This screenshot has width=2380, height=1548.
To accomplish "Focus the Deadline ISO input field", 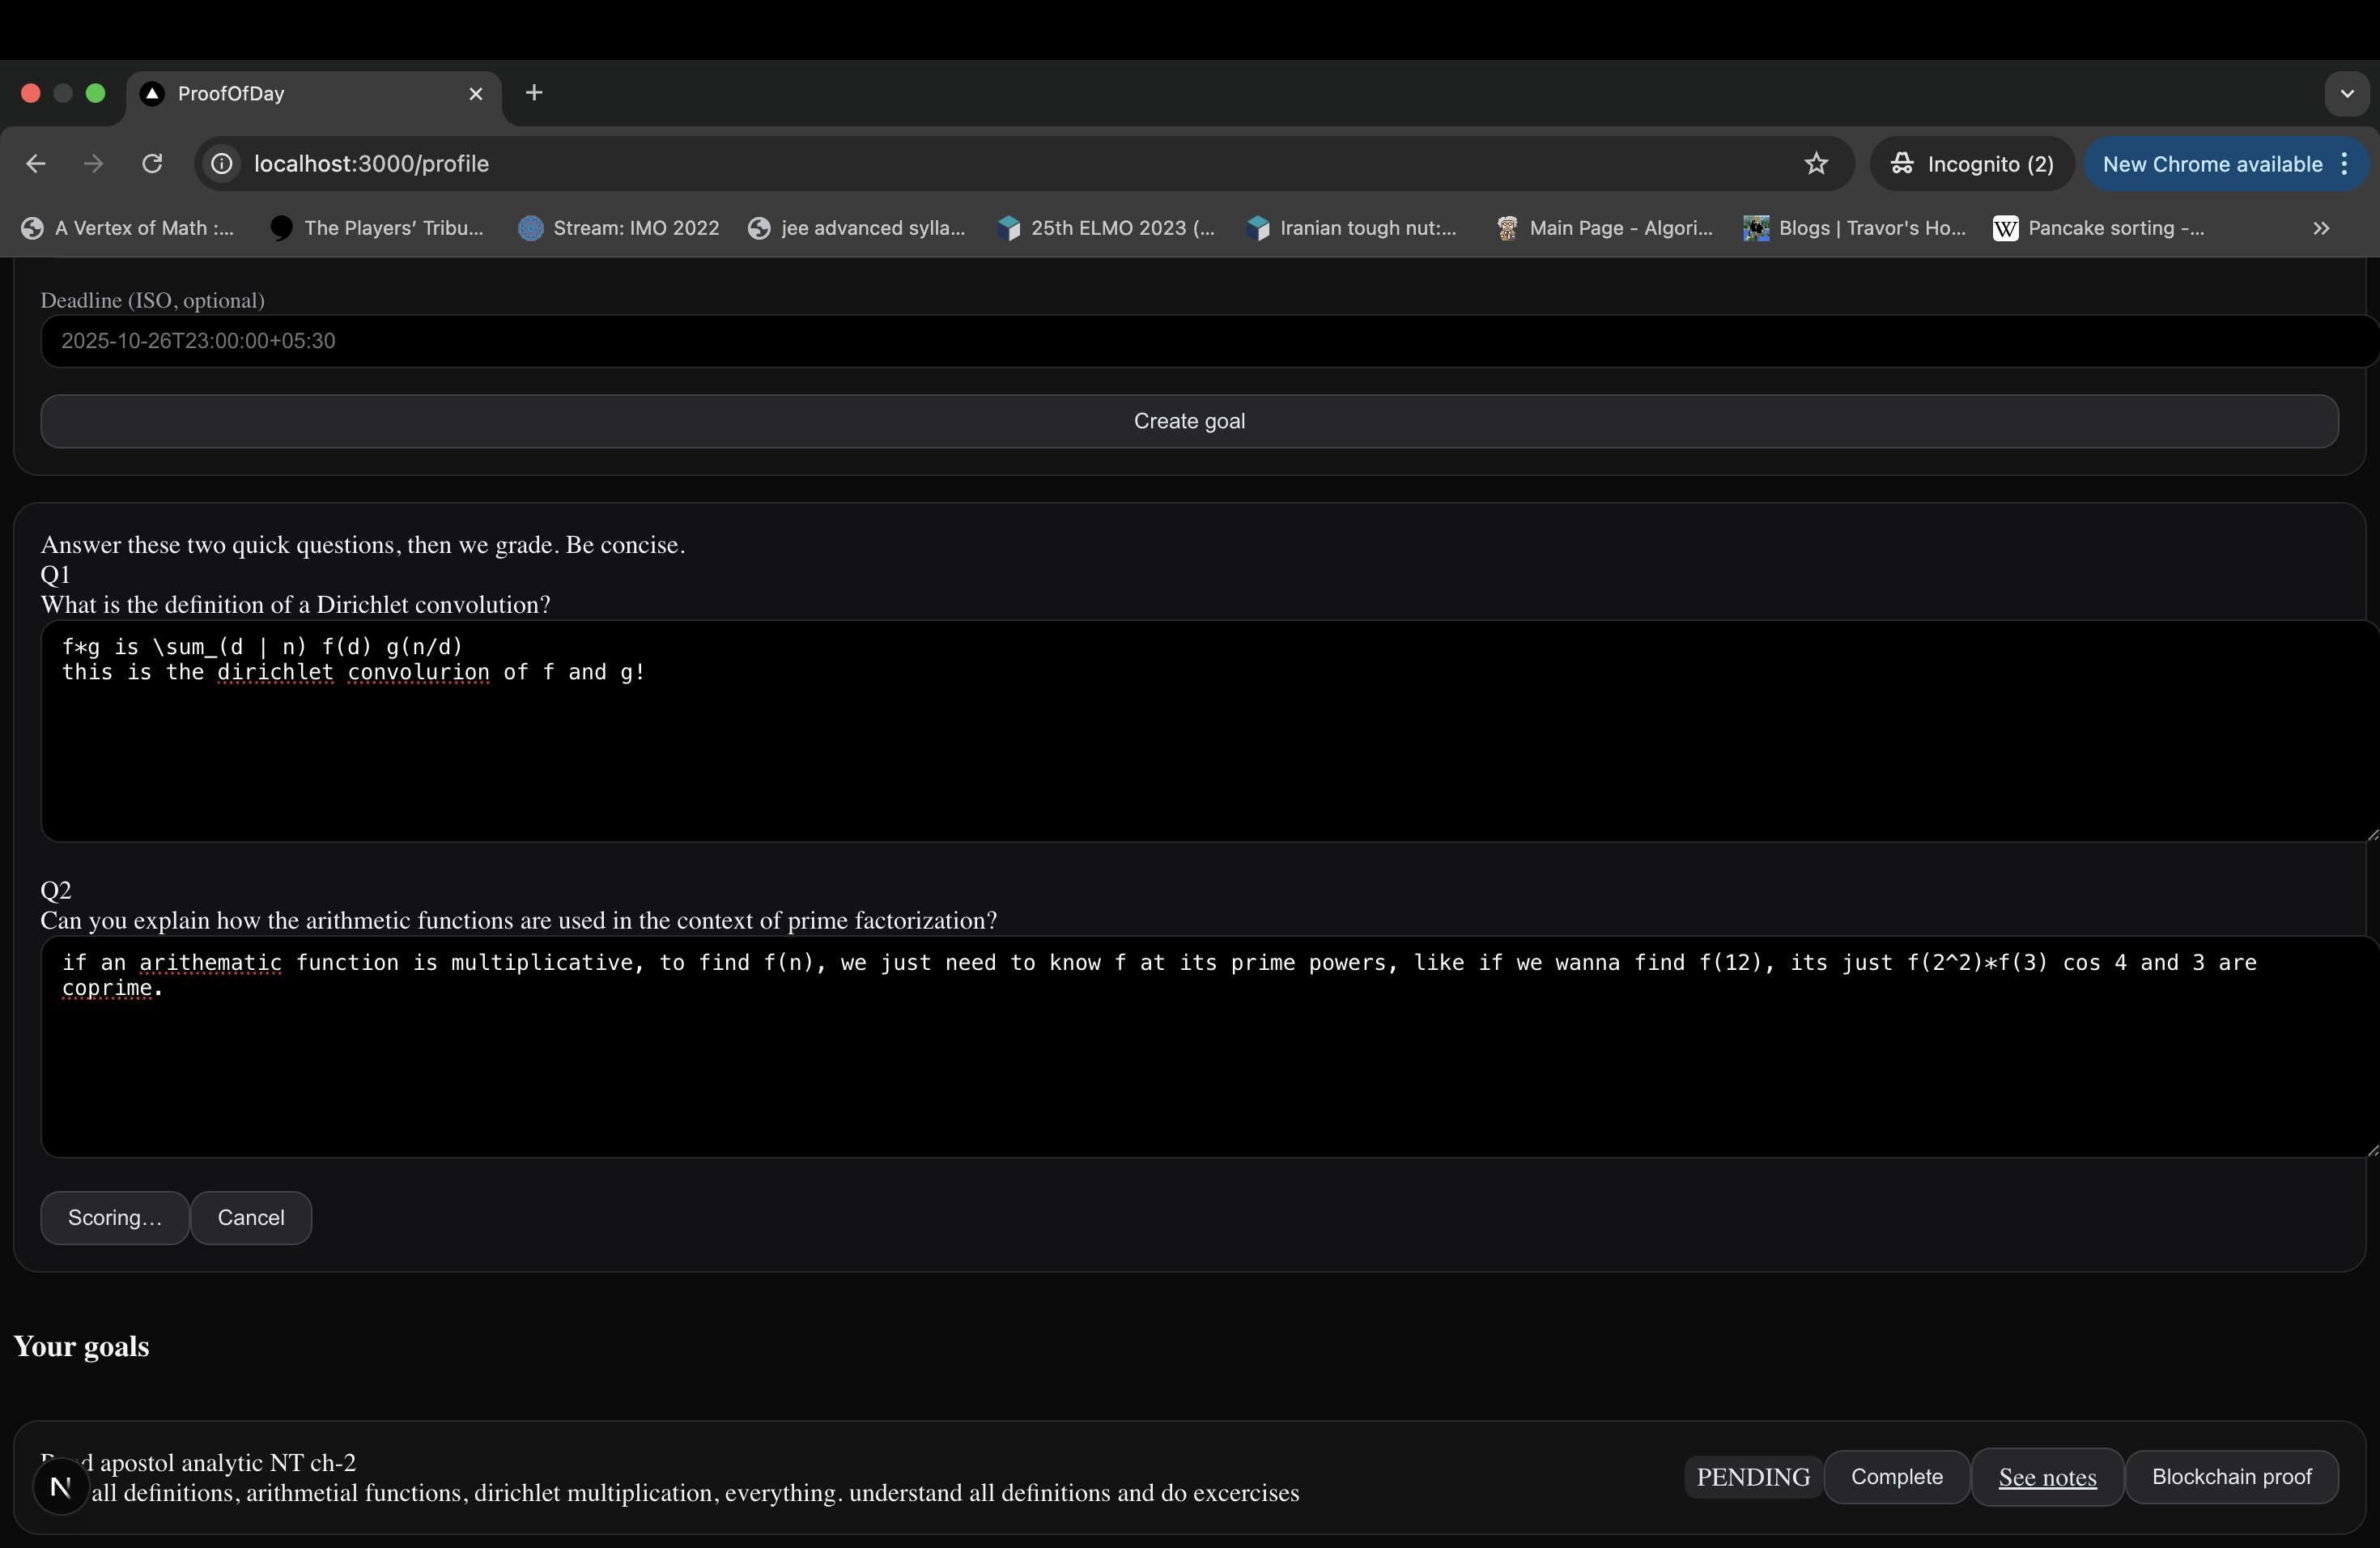I will point(1200,341).
